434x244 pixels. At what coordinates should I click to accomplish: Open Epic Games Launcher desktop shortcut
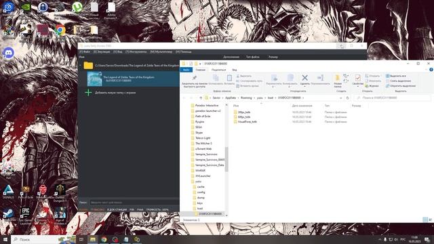(26, 213)
